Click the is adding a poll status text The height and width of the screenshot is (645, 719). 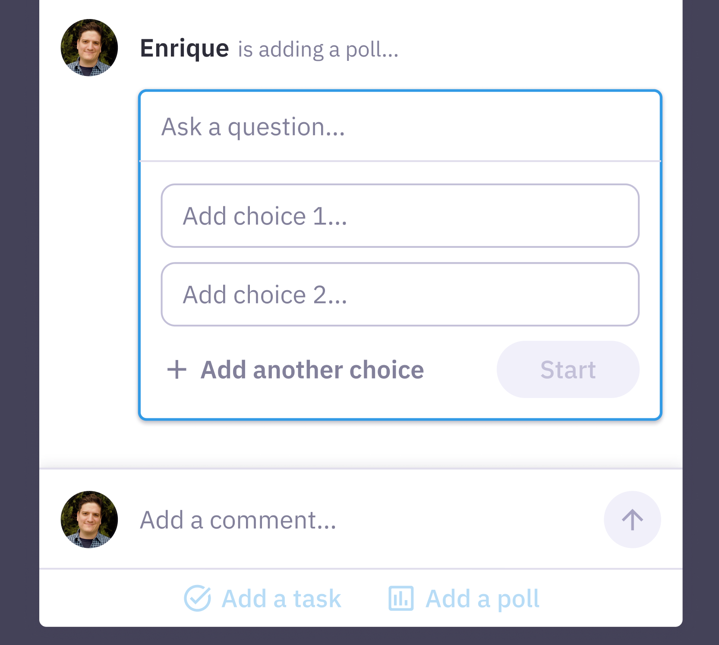(x=318, y=50)
